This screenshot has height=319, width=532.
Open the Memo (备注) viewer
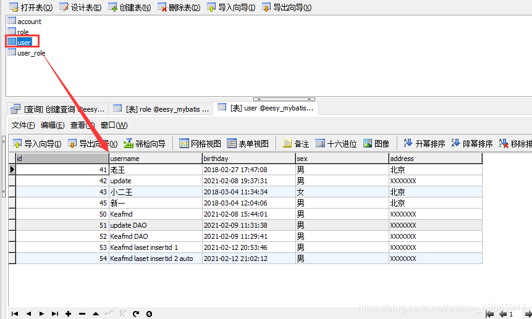pos(295,144)
